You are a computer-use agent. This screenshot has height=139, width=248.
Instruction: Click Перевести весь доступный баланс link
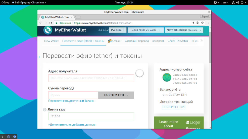[71, 101]
